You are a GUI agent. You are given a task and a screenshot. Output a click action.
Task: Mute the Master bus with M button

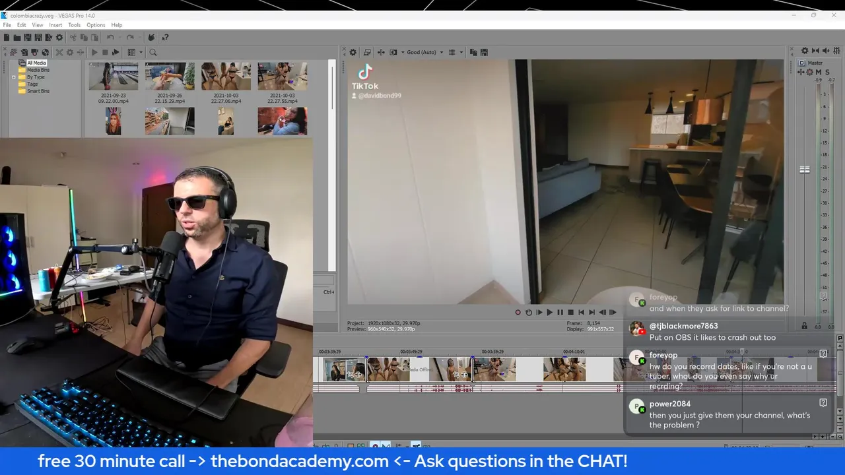pos(819,72)
